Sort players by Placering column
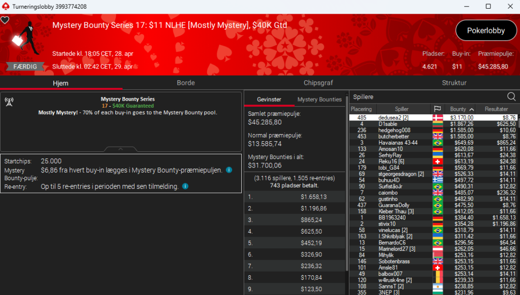This screenshot has width=520, height=295. point(362,109)
